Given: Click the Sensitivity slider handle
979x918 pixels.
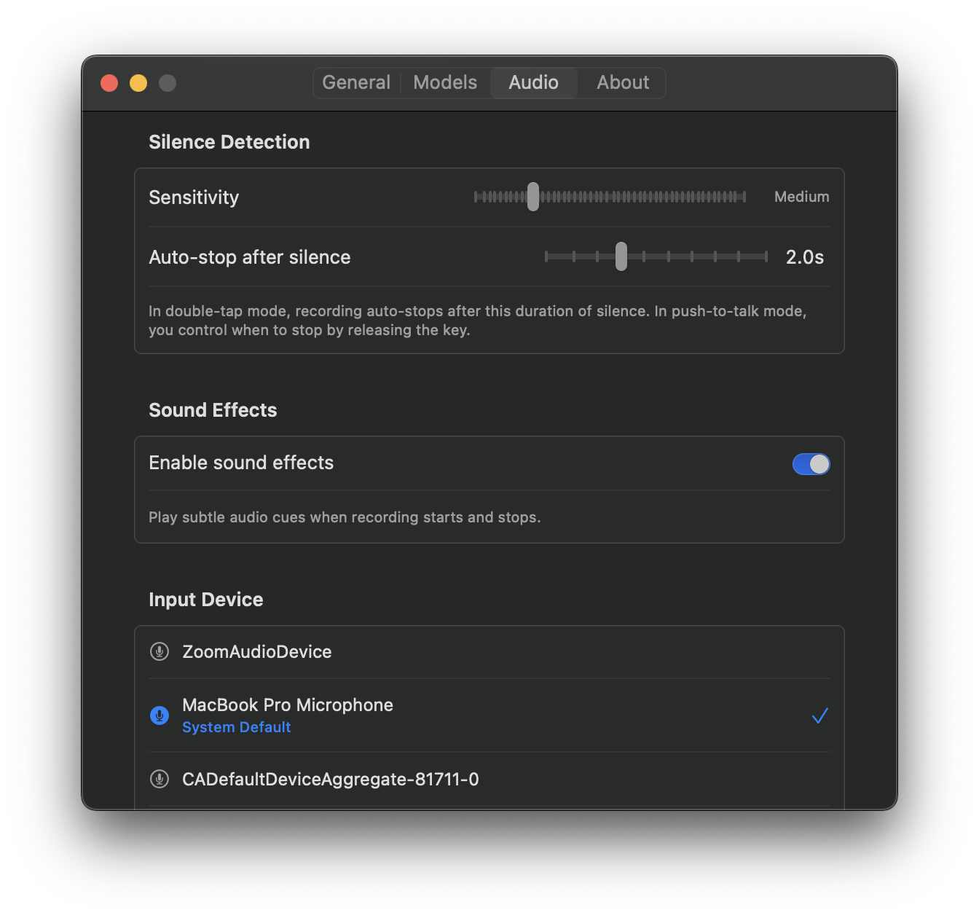Looking at the screenshot, I should click(x=533, y=197).
